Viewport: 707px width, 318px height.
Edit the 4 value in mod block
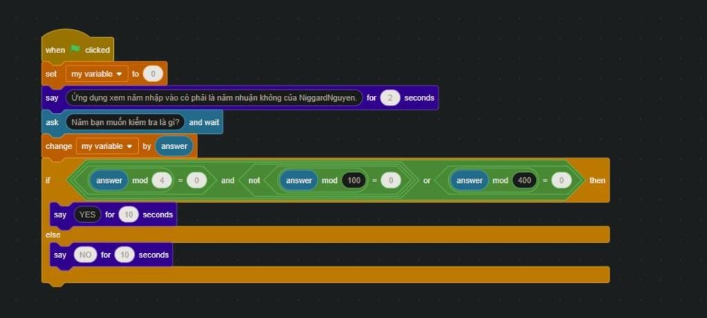click(162, 181)
